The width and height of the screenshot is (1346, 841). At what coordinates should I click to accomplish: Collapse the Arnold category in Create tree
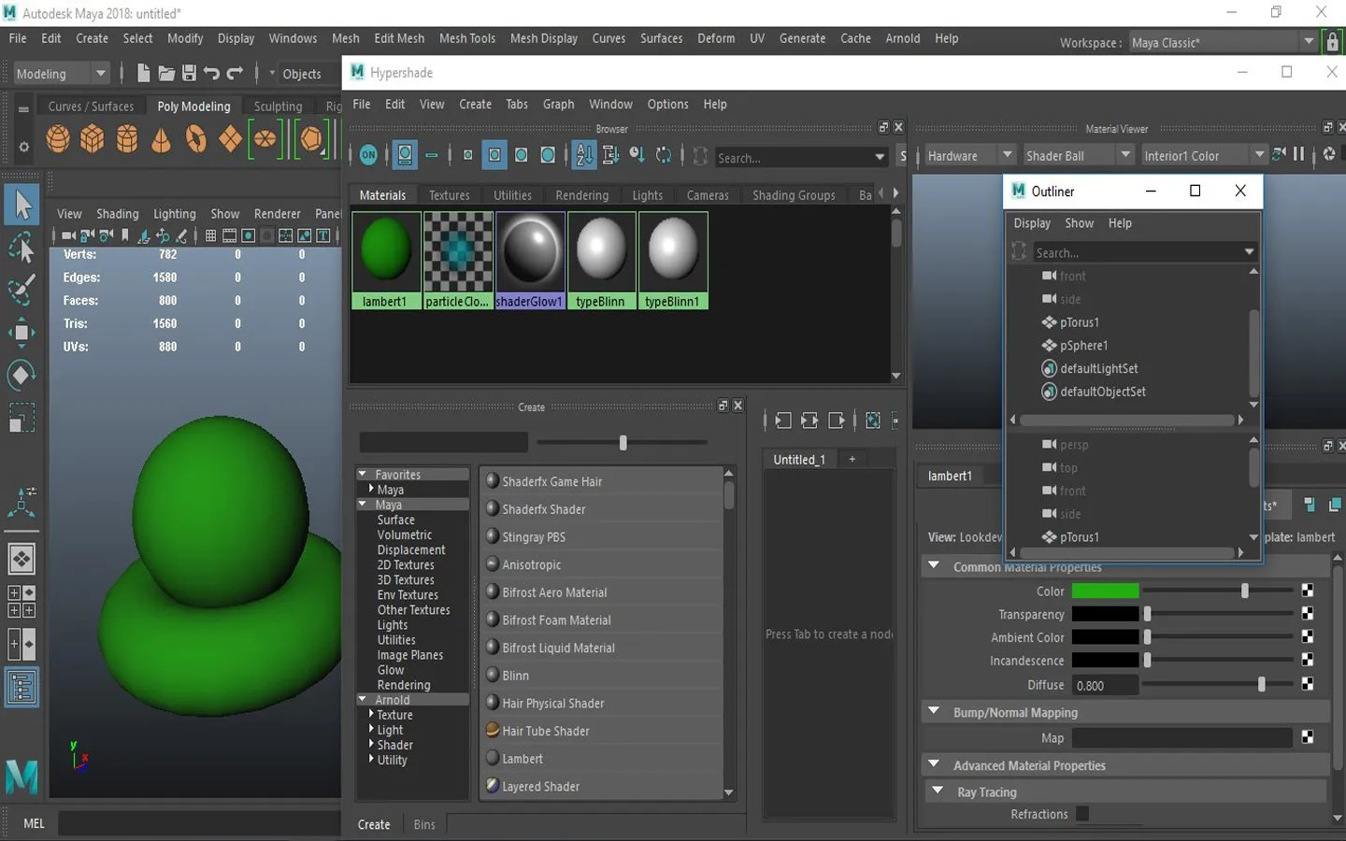coord(363,699)
